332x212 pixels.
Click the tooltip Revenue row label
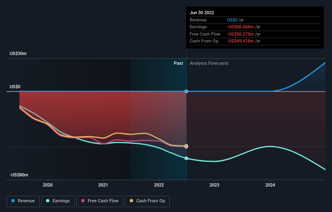point(198,20)
